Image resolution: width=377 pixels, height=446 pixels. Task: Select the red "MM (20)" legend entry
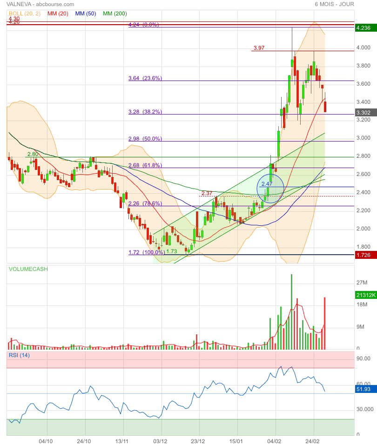pos(58,14)
